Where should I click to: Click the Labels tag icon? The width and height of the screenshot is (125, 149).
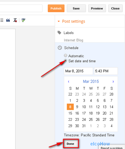pyautogui.click(x=59, y=33)
